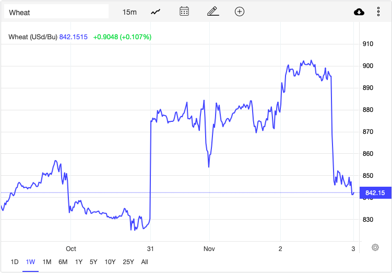Select the 1M time range
Image resolution: width=392 pixels, height=273 pixels.
coord(47,262)
